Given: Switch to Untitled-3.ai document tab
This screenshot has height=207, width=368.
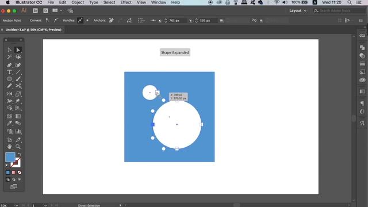Looking at the screenshot, I should (33, 30).
